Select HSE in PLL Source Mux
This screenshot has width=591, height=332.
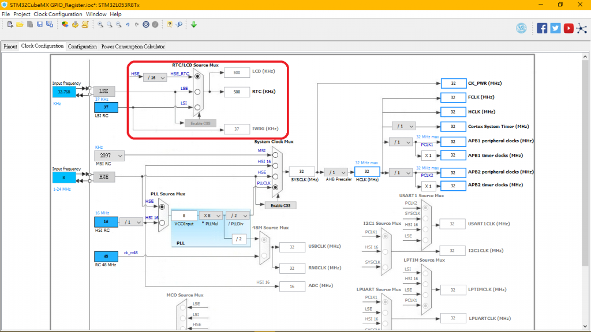coord(162,207)
